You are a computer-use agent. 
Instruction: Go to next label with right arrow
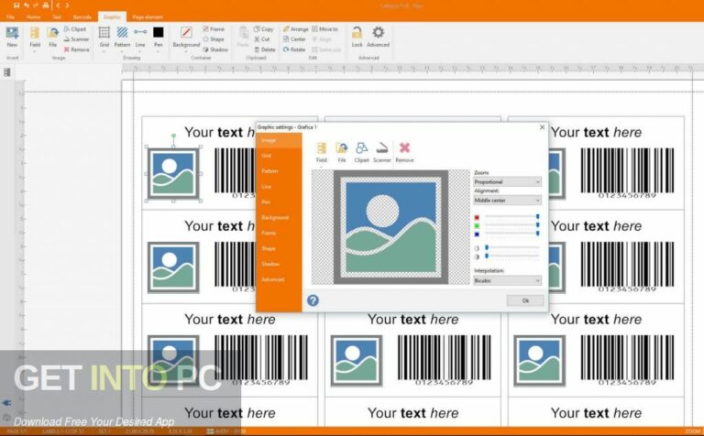(67, 5)
